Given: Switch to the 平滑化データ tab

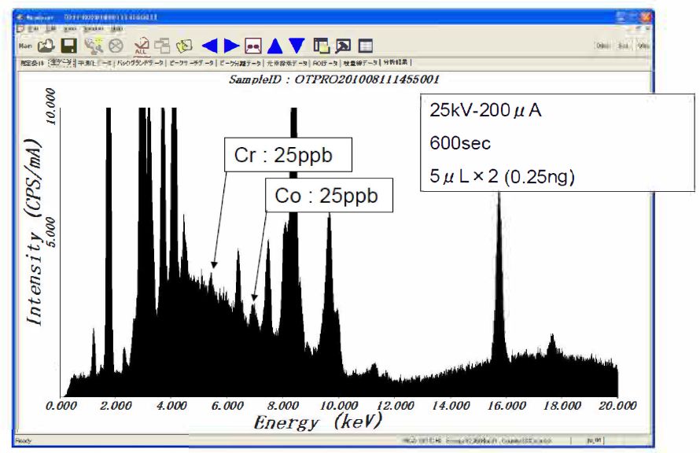Looking at the screenshot, I should 94,64.
